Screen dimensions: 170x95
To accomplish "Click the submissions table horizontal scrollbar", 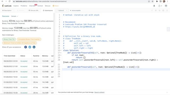I will 24,94.
